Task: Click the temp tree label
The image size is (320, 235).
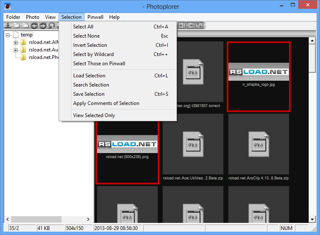Action: point(26,35)
